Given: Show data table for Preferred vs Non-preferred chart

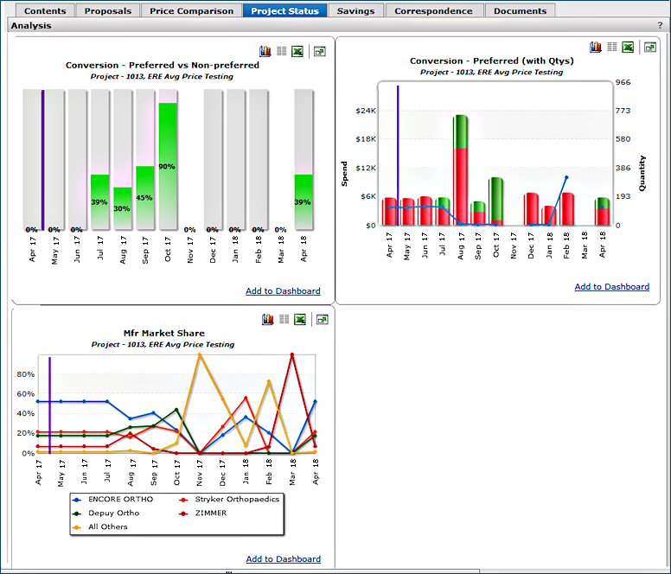Looking at the screenshot, I should pos(282,52).
